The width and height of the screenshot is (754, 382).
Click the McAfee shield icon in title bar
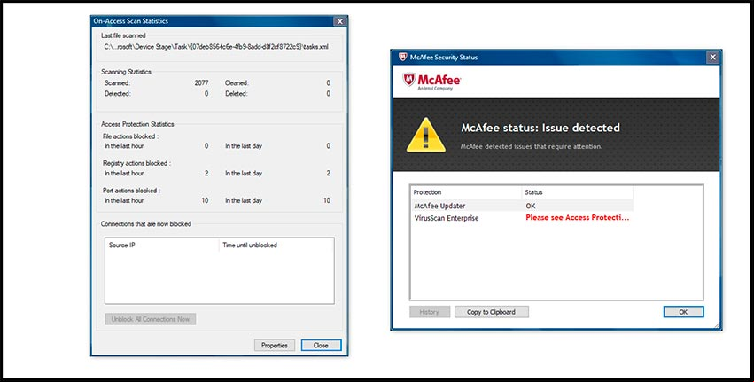coord(402,58)
